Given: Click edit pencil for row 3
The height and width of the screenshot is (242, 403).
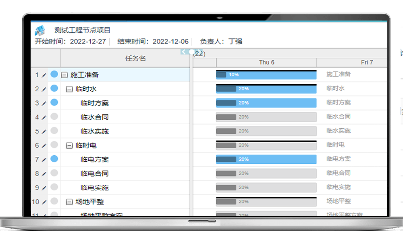Looking at the screenshot, I should 44,103.
